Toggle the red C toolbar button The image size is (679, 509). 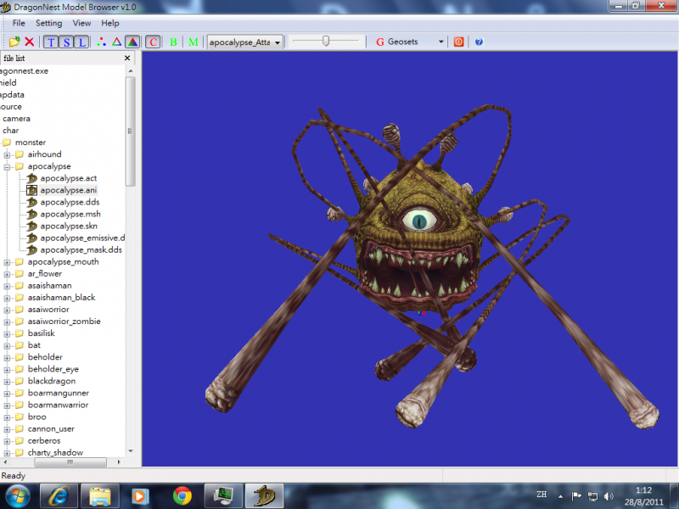[x=153, y=42]
